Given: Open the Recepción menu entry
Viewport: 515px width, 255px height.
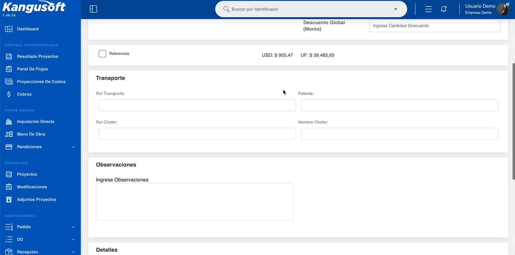Looking at the screenshot, I should pyautogui.click(x=27, y=252).
